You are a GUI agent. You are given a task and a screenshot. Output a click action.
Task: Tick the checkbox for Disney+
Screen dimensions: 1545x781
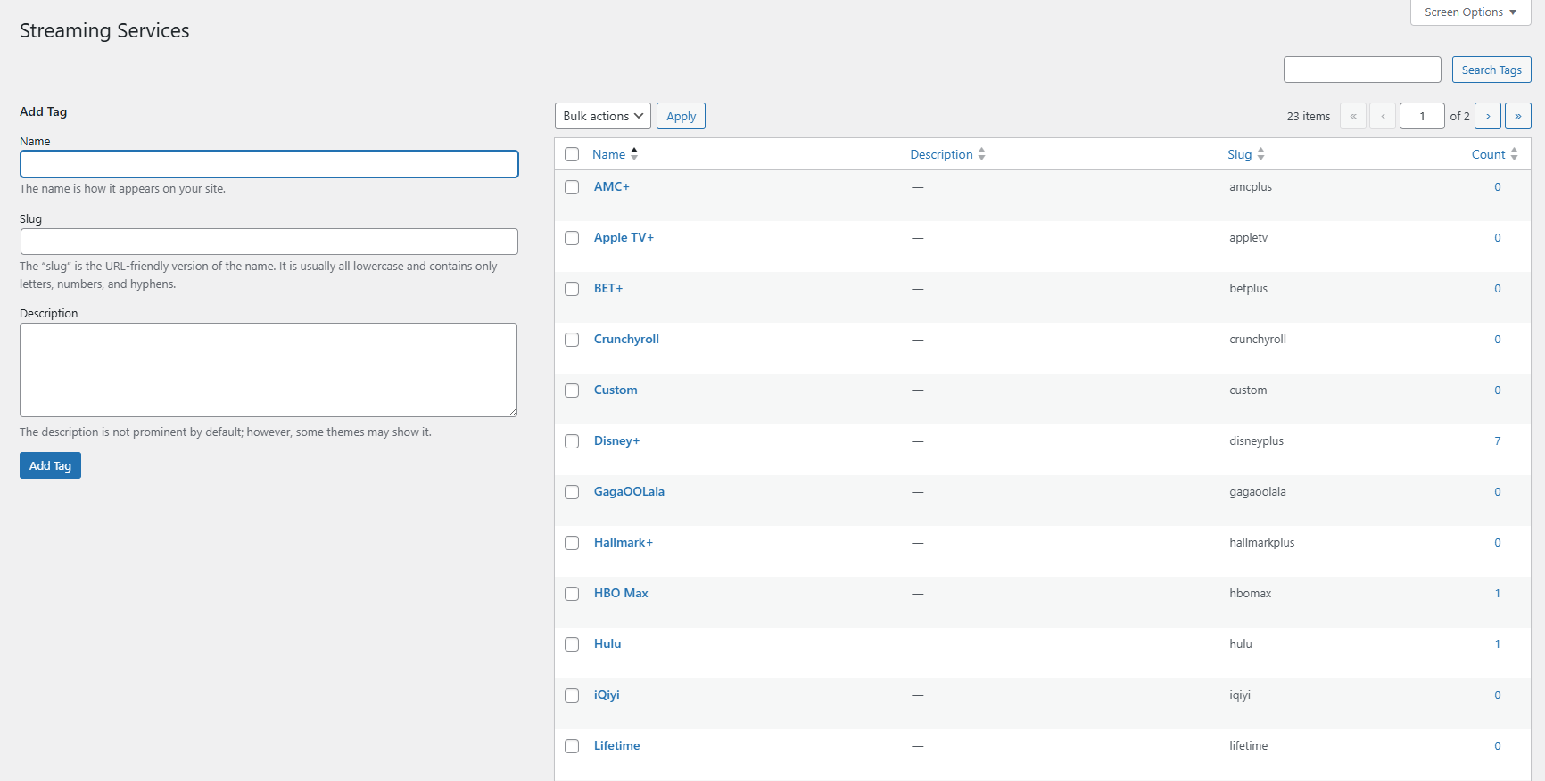pos(572,441)
